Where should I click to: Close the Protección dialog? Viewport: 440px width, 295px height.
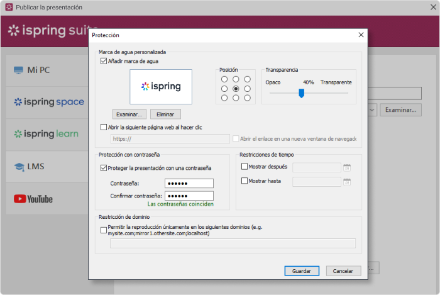pyautogui.click(x=361, y=35)
